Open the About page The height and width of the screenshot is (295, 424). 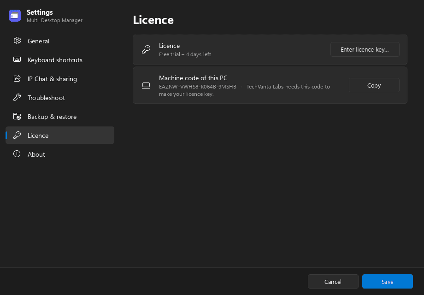(60, 154)
